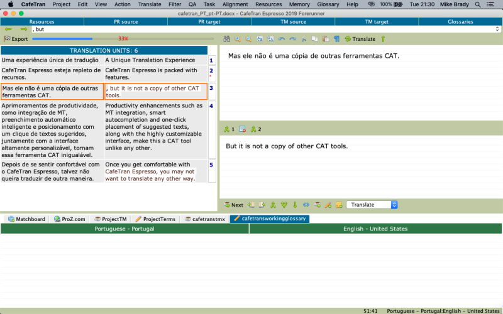The image size is (503, 314).
Task: Open the Project menu
Action: tap(61, 4)
